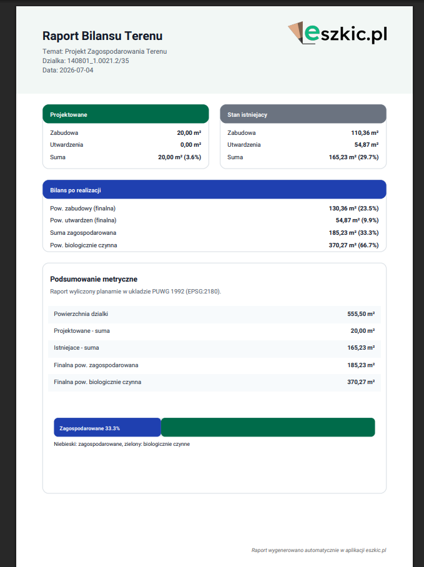Click 'Finalna pow. biologicznie czynna' row label
The image size is (424, 567).
click(97, 382)
